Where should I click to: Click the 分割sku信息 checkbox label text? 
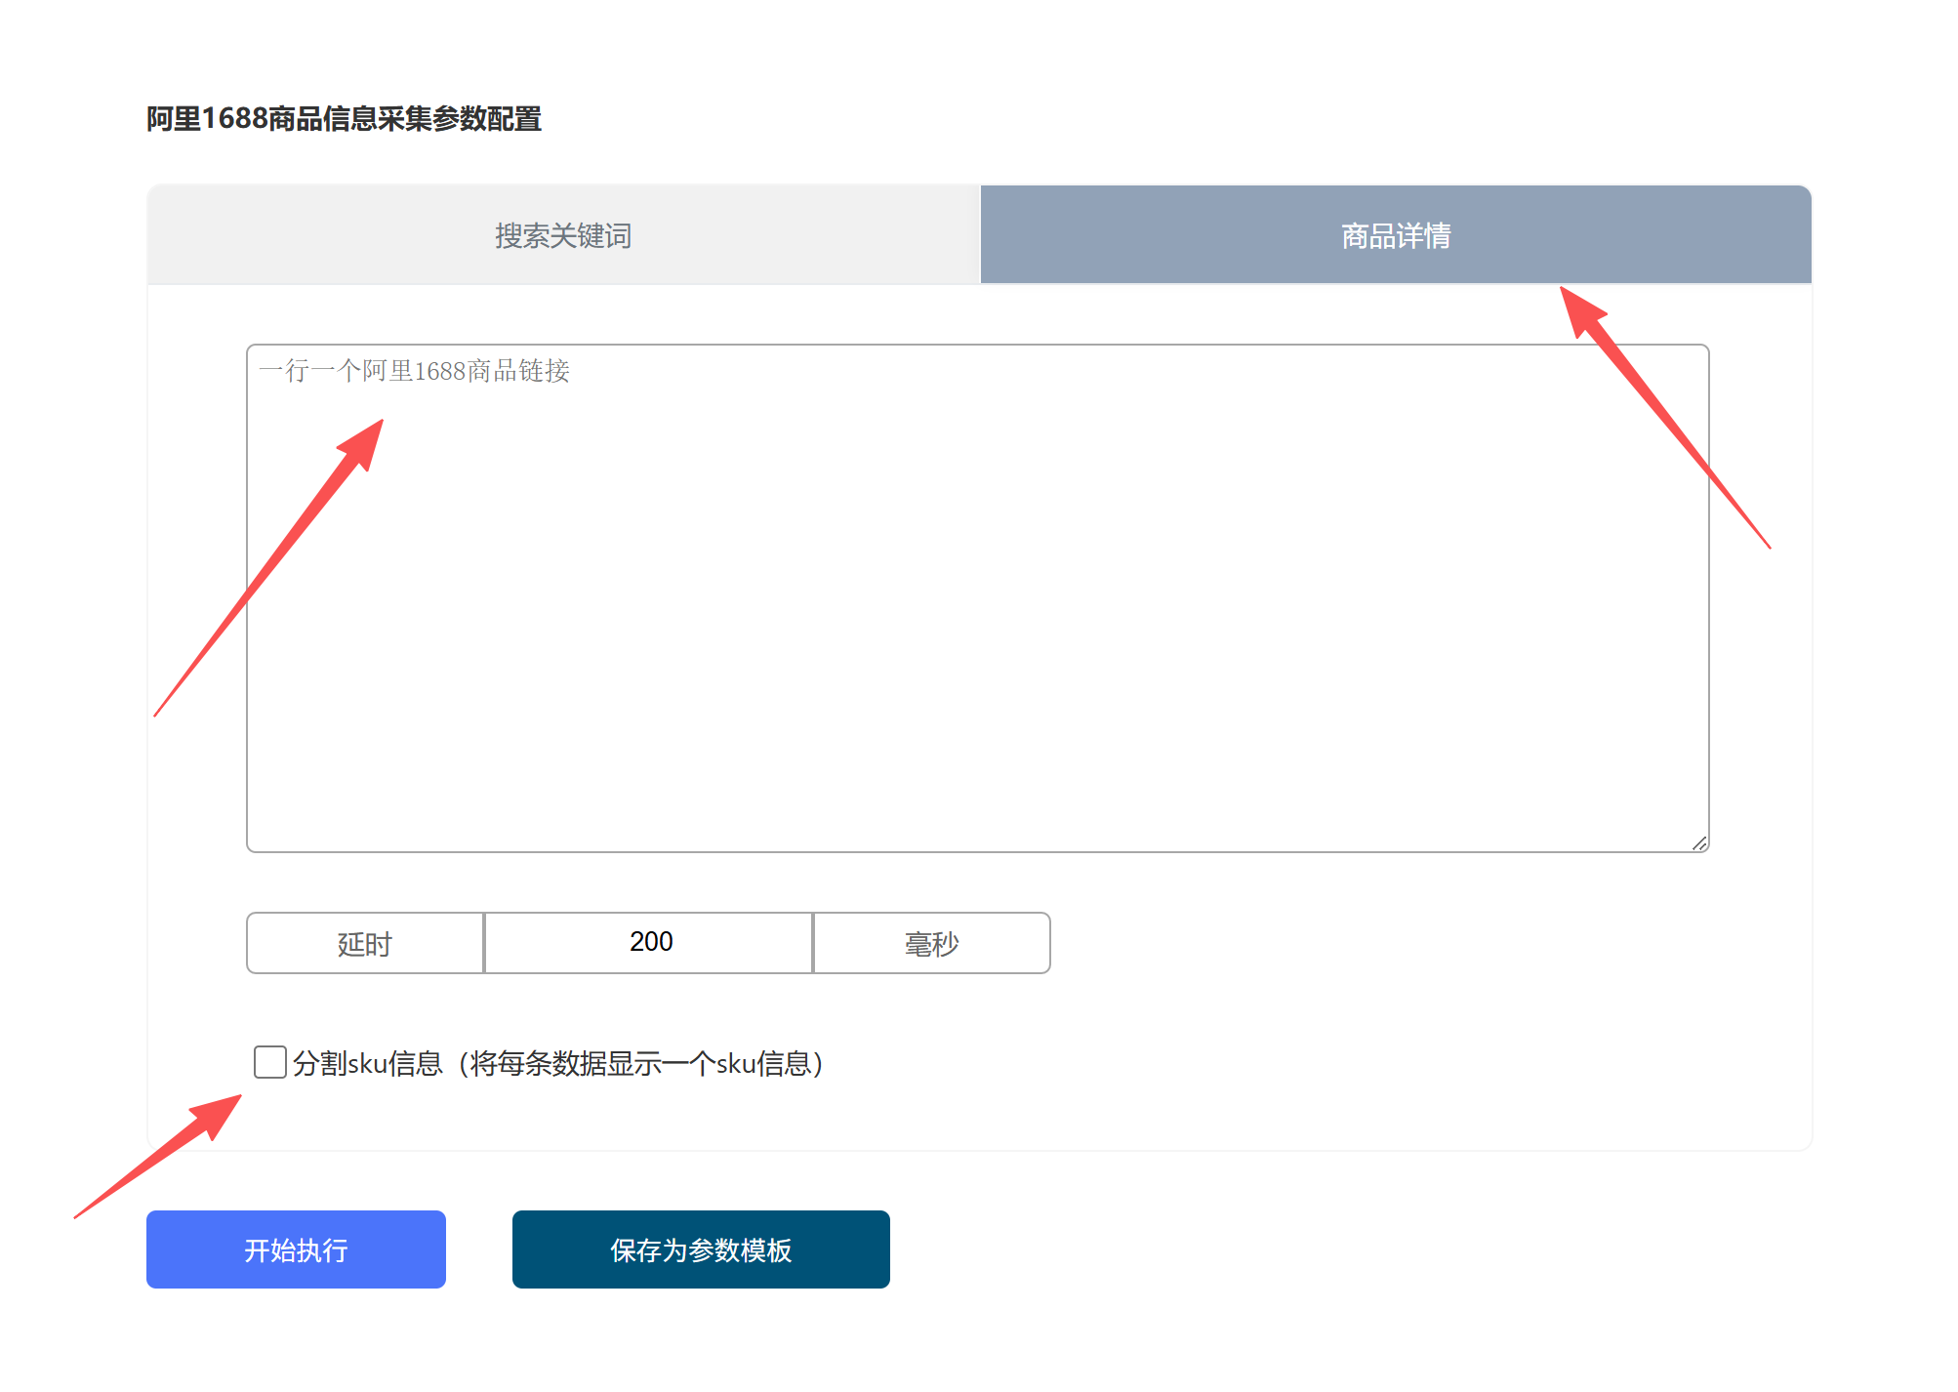coord(558,1063)
